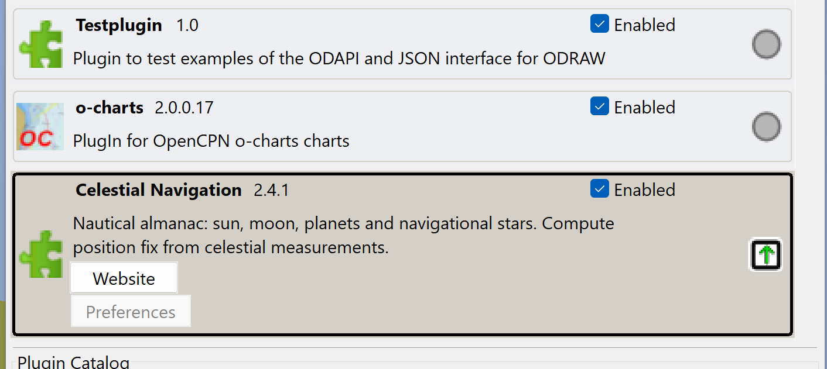Open the Celestial Navigation Website

point(123,277)
